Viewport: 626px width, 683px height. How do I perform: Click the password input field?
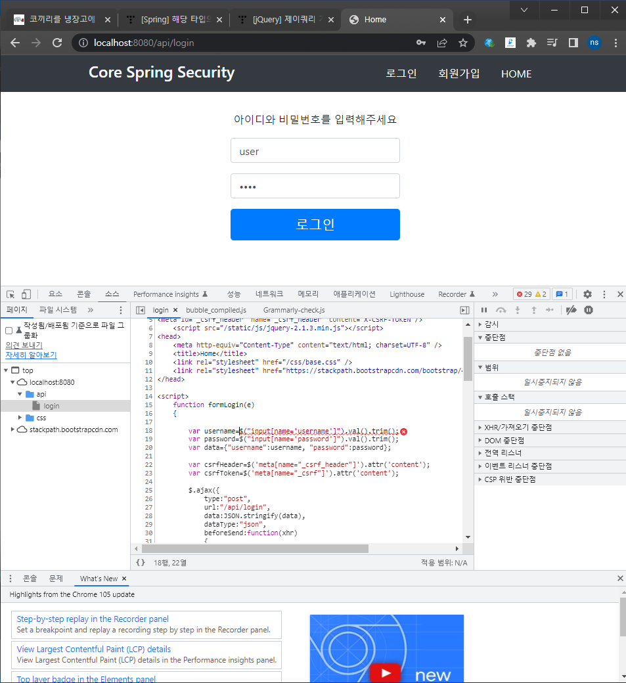[x=315, y=186]
